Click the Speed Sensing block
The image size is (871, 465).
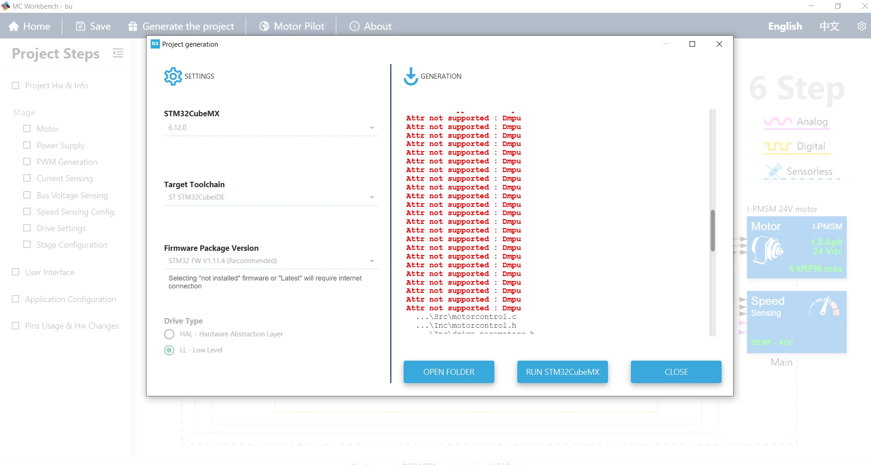pos(796,322)
